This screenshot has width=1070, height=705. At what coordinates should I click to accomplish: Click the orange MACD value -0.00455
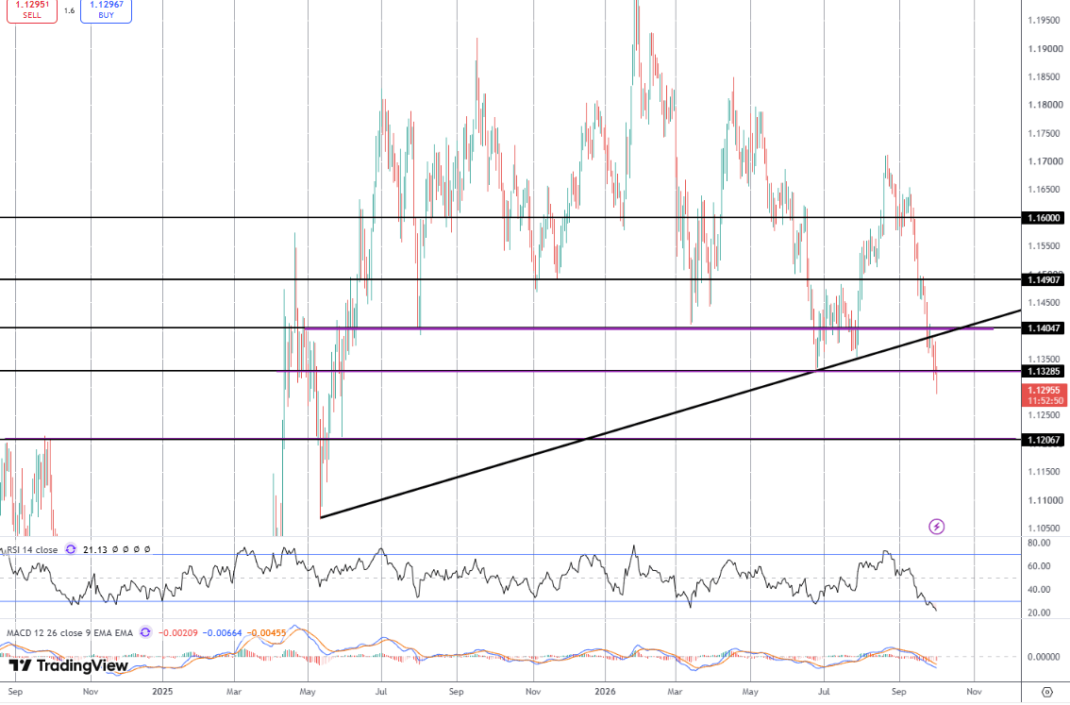(x=267, y=632)
